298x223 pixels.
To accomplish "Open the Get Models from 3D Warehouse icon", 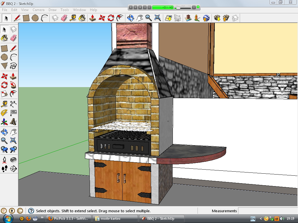I will pos(217,18).
